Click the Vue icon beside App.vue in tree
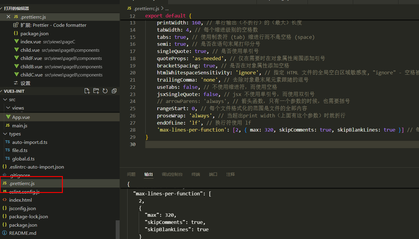This screenshot has width=419, height=239. [8, 117]
